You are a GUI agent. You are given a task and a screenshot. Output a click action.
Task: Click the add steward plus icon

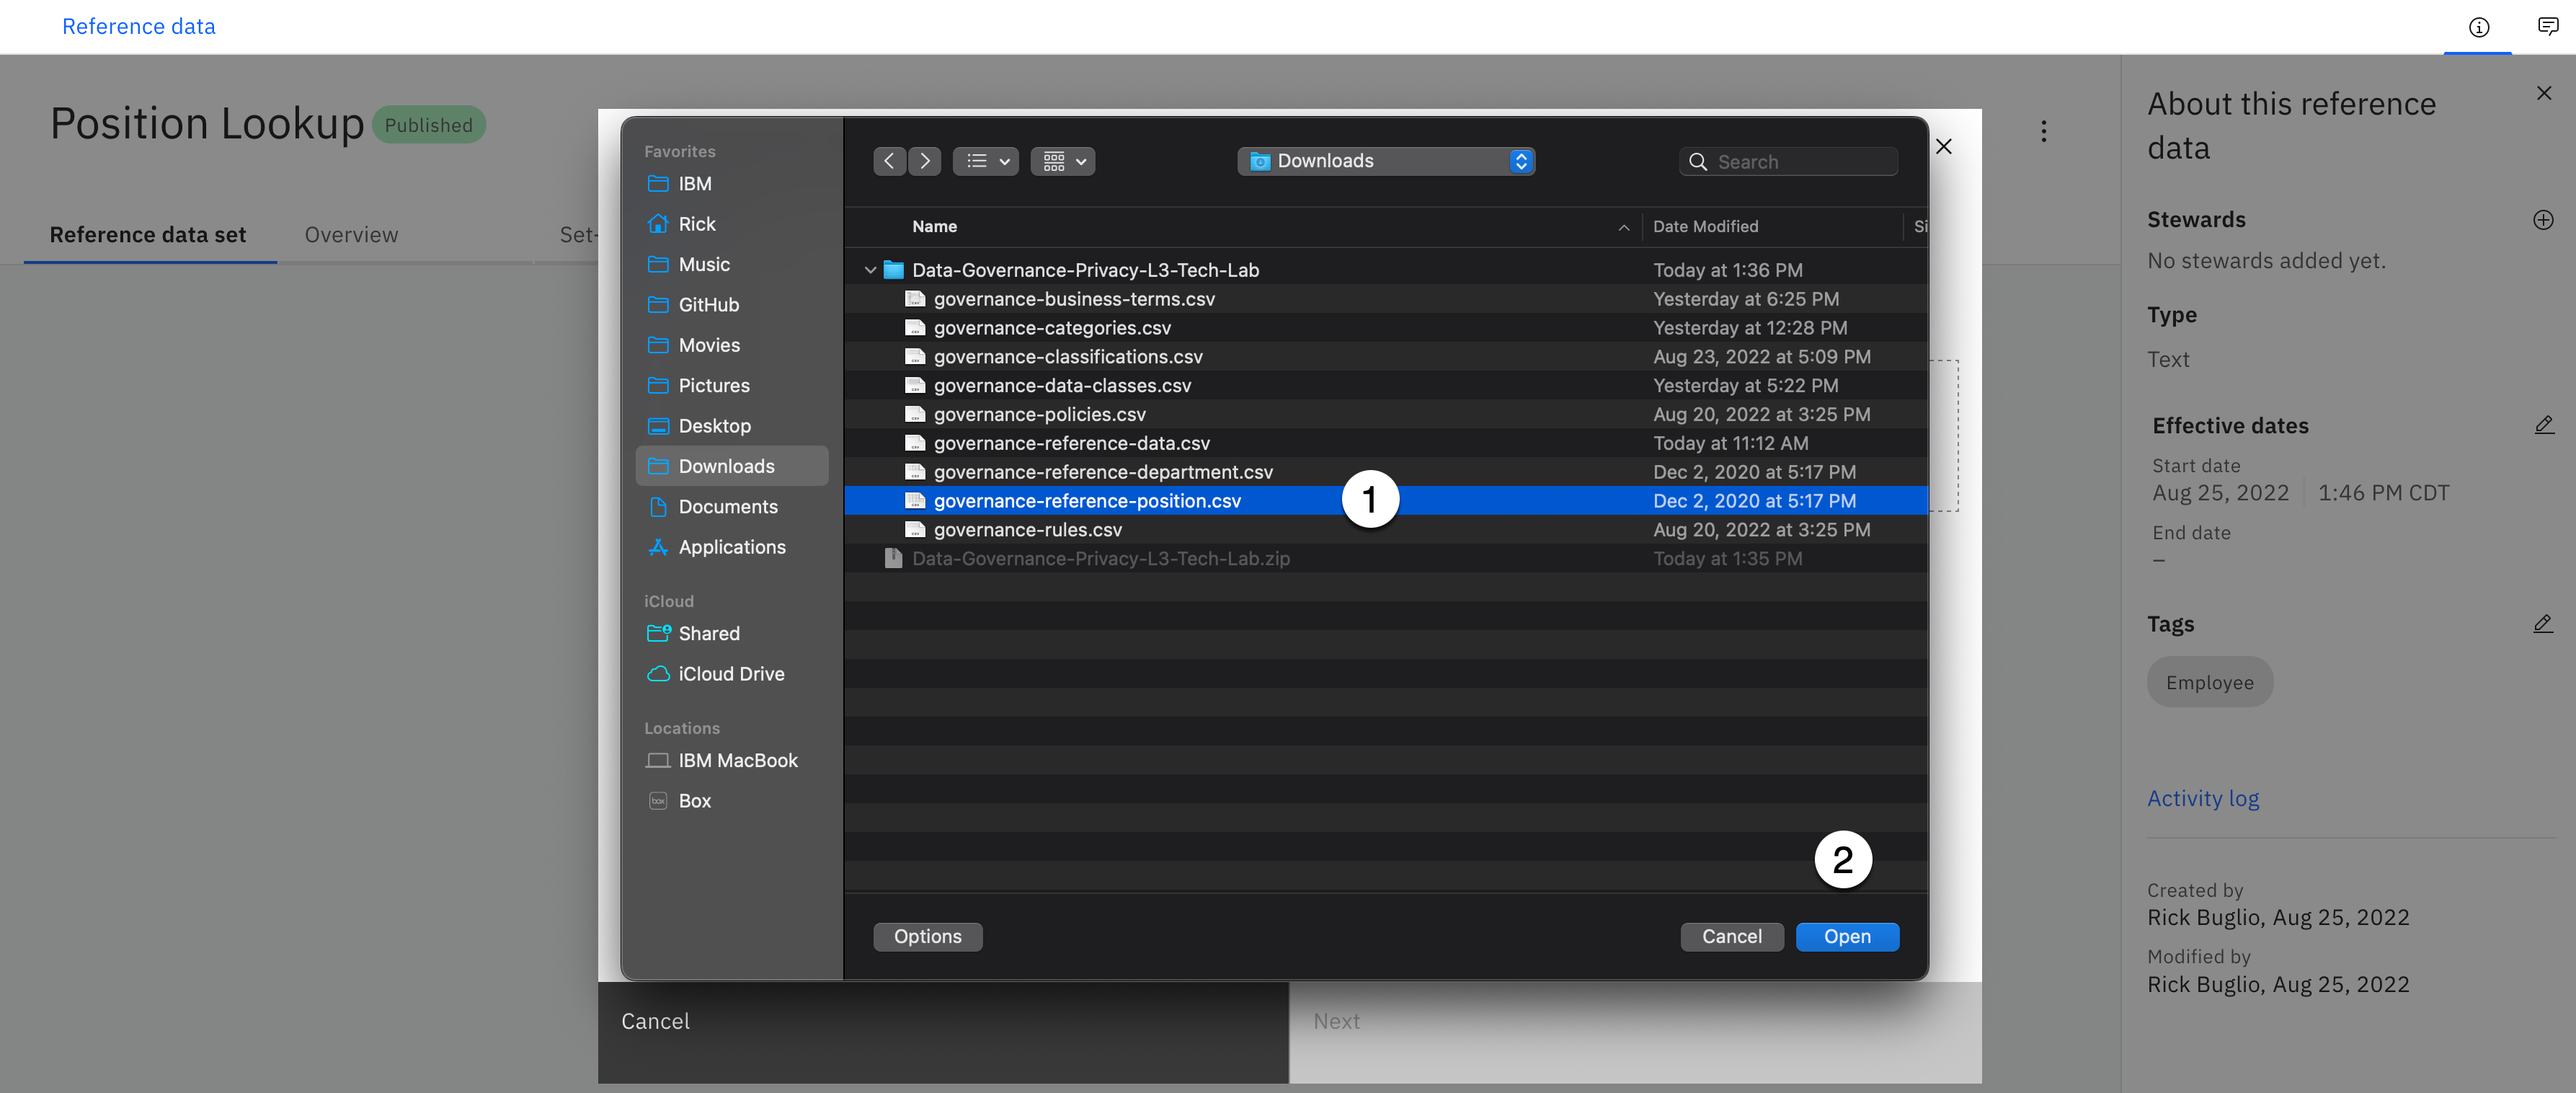(x=2543, y=220)
